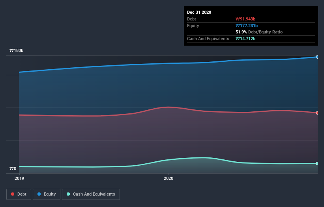Click the Dec 31 2020 tooltip date

click(199, 12)
